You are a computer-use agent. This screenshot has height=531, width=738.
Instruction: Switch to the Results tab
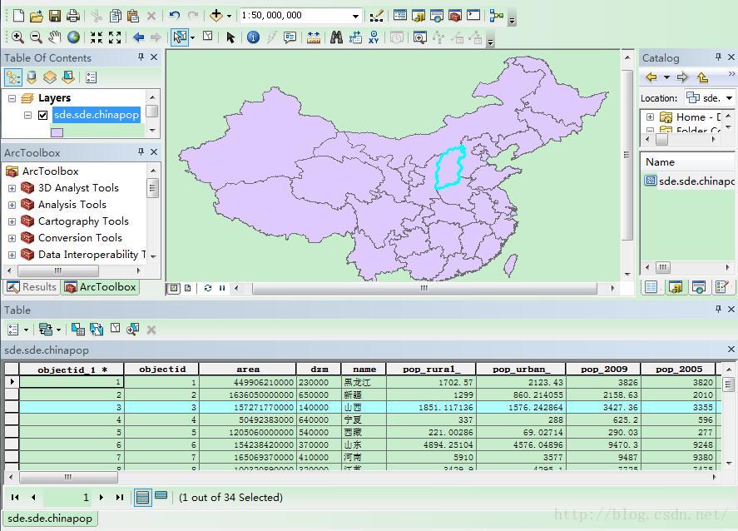click(32, 287)
